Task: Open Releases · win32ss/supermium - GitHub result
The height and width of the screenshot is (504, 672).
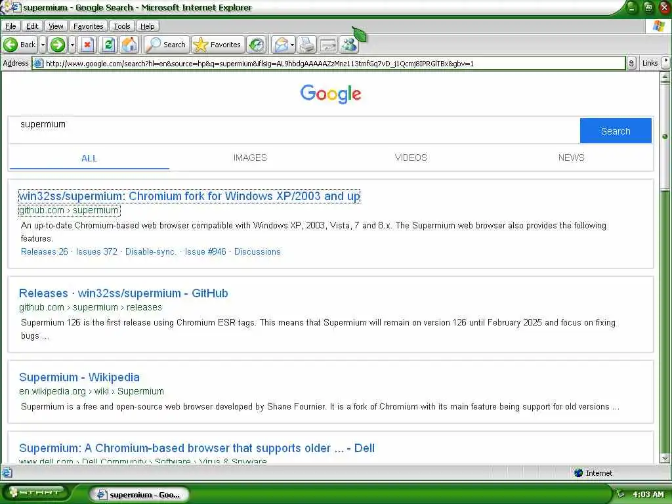Action: point(123,293)
